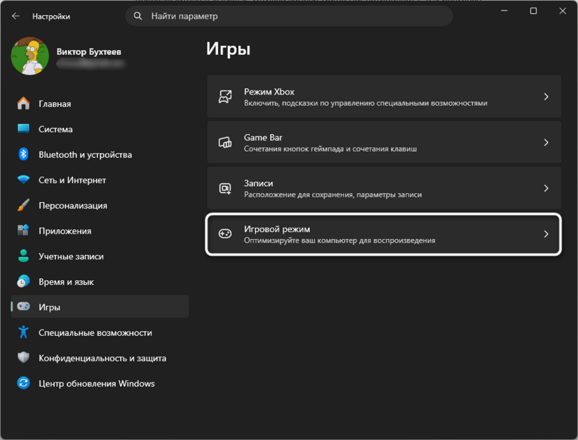Click the Настройки window title text
Image resolution: width=578 pixels, height=440 pixels.
(x=51, y=17)
